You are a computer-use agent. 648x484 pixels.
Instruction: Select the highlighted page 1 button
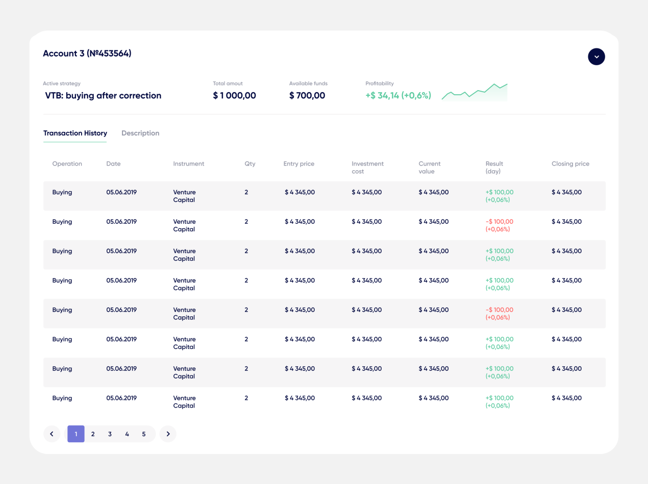pos(76,434)
